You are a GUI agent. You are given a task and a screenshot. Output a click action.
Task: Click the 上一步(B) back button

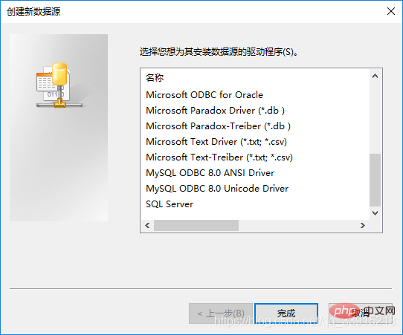point(221,313)
